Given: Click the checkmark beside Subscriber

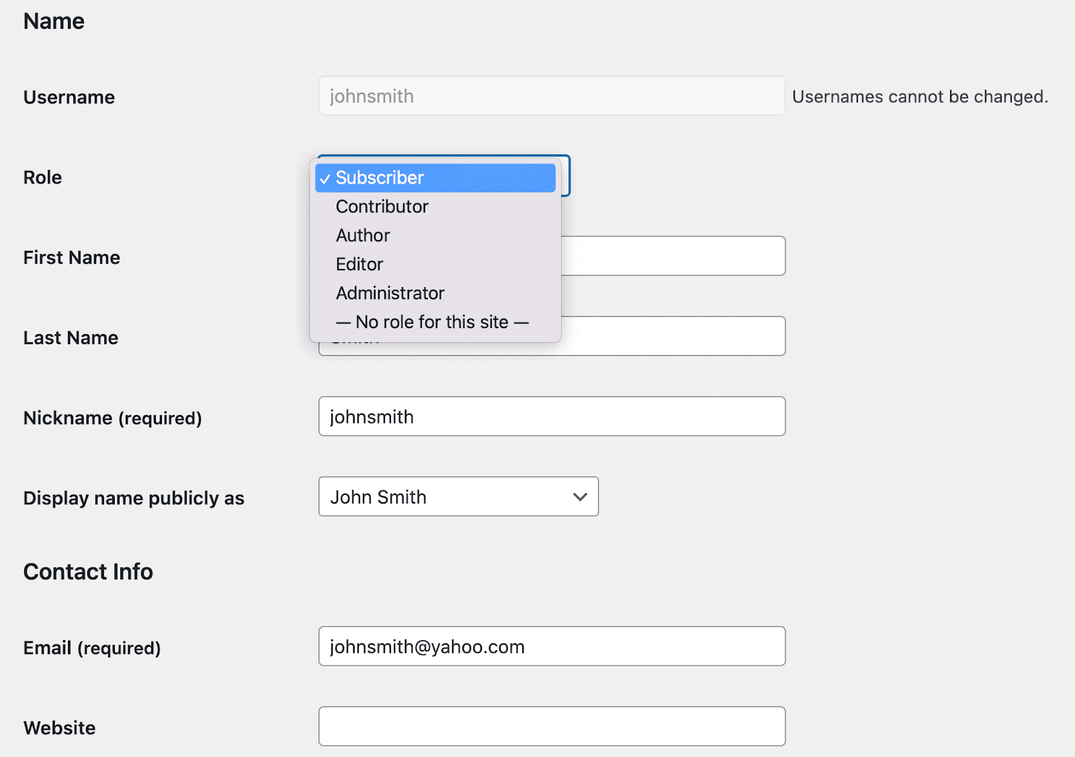Looking at the screenshot, I should pos(325,179).
